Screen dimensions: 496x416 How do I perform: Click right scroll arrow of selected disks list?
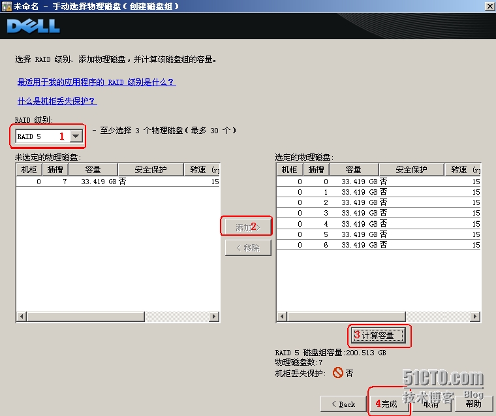[x=475, y=316]
